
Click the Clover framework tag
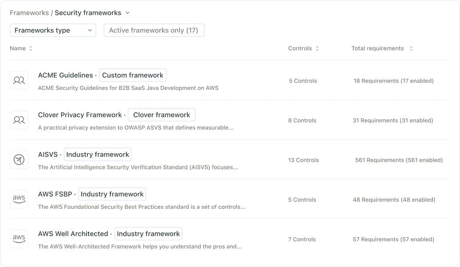(161, 115)
